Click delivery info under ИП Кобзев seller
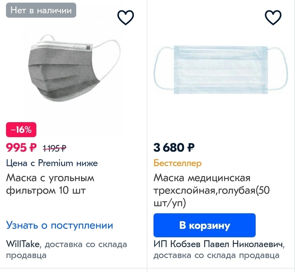Viewport: 295px width, 272px height. (216, 255)
